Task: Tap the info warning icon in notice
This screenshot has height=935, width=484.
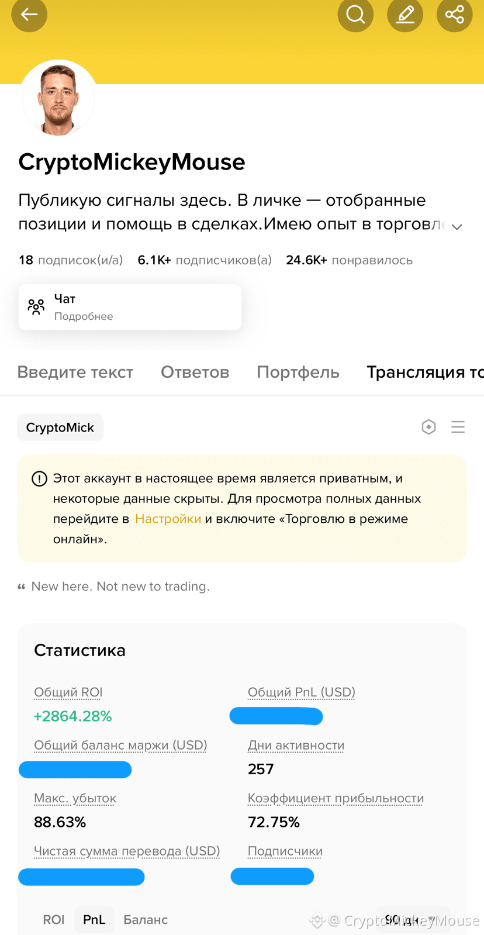Action: tap(39, 479)
